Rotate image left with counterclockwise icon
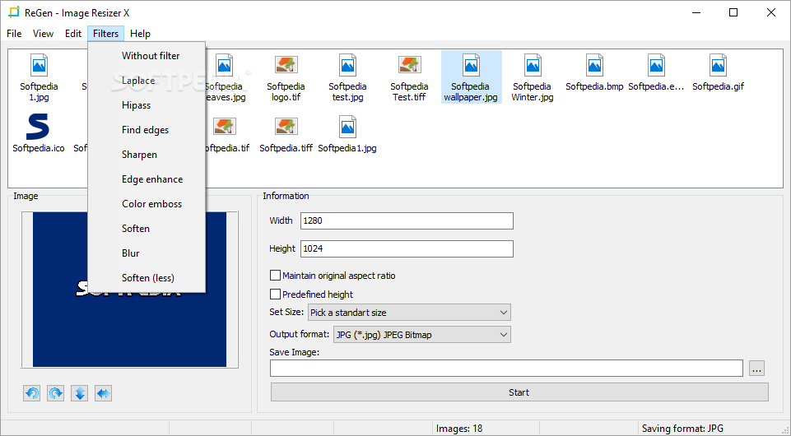This screenshot has height=436, width=791. tap(32, 393)
